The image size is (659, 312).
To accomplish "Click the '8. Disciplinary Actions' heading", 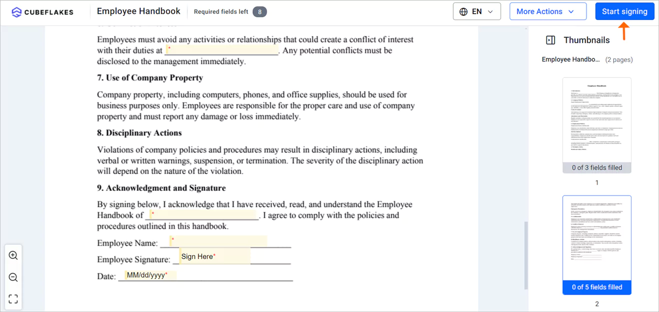I will click(139, 133).
